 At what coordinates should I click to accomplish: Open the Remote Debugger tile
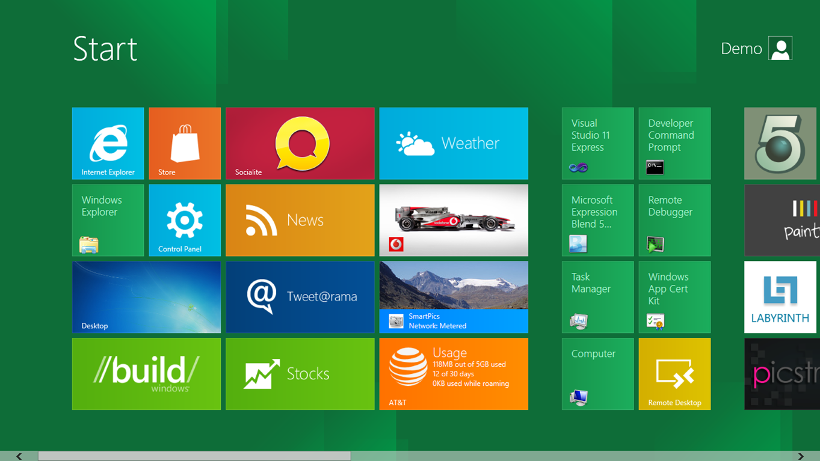tap(674, 221)
